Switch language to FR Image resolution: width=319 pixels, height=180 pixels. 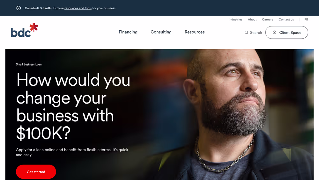click(306, 20)
